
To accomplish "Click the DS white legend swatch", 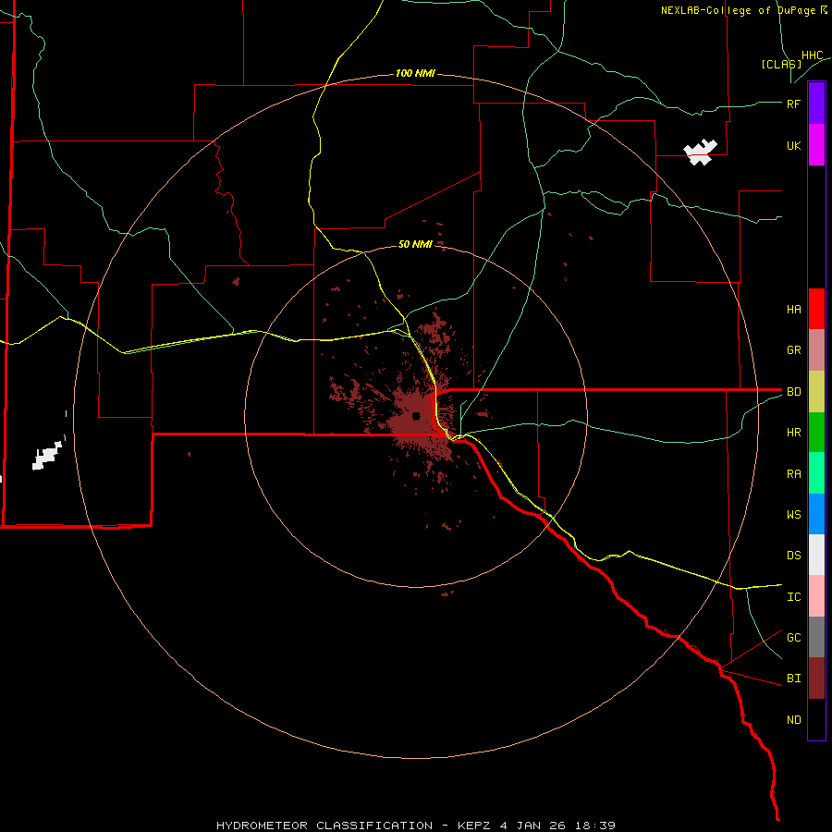I will point(816,555).
